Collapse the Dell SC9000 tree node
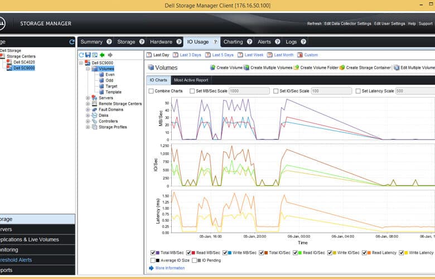Image resolution: width=435 pixels, height=279 pixels. tap(81, 62)
